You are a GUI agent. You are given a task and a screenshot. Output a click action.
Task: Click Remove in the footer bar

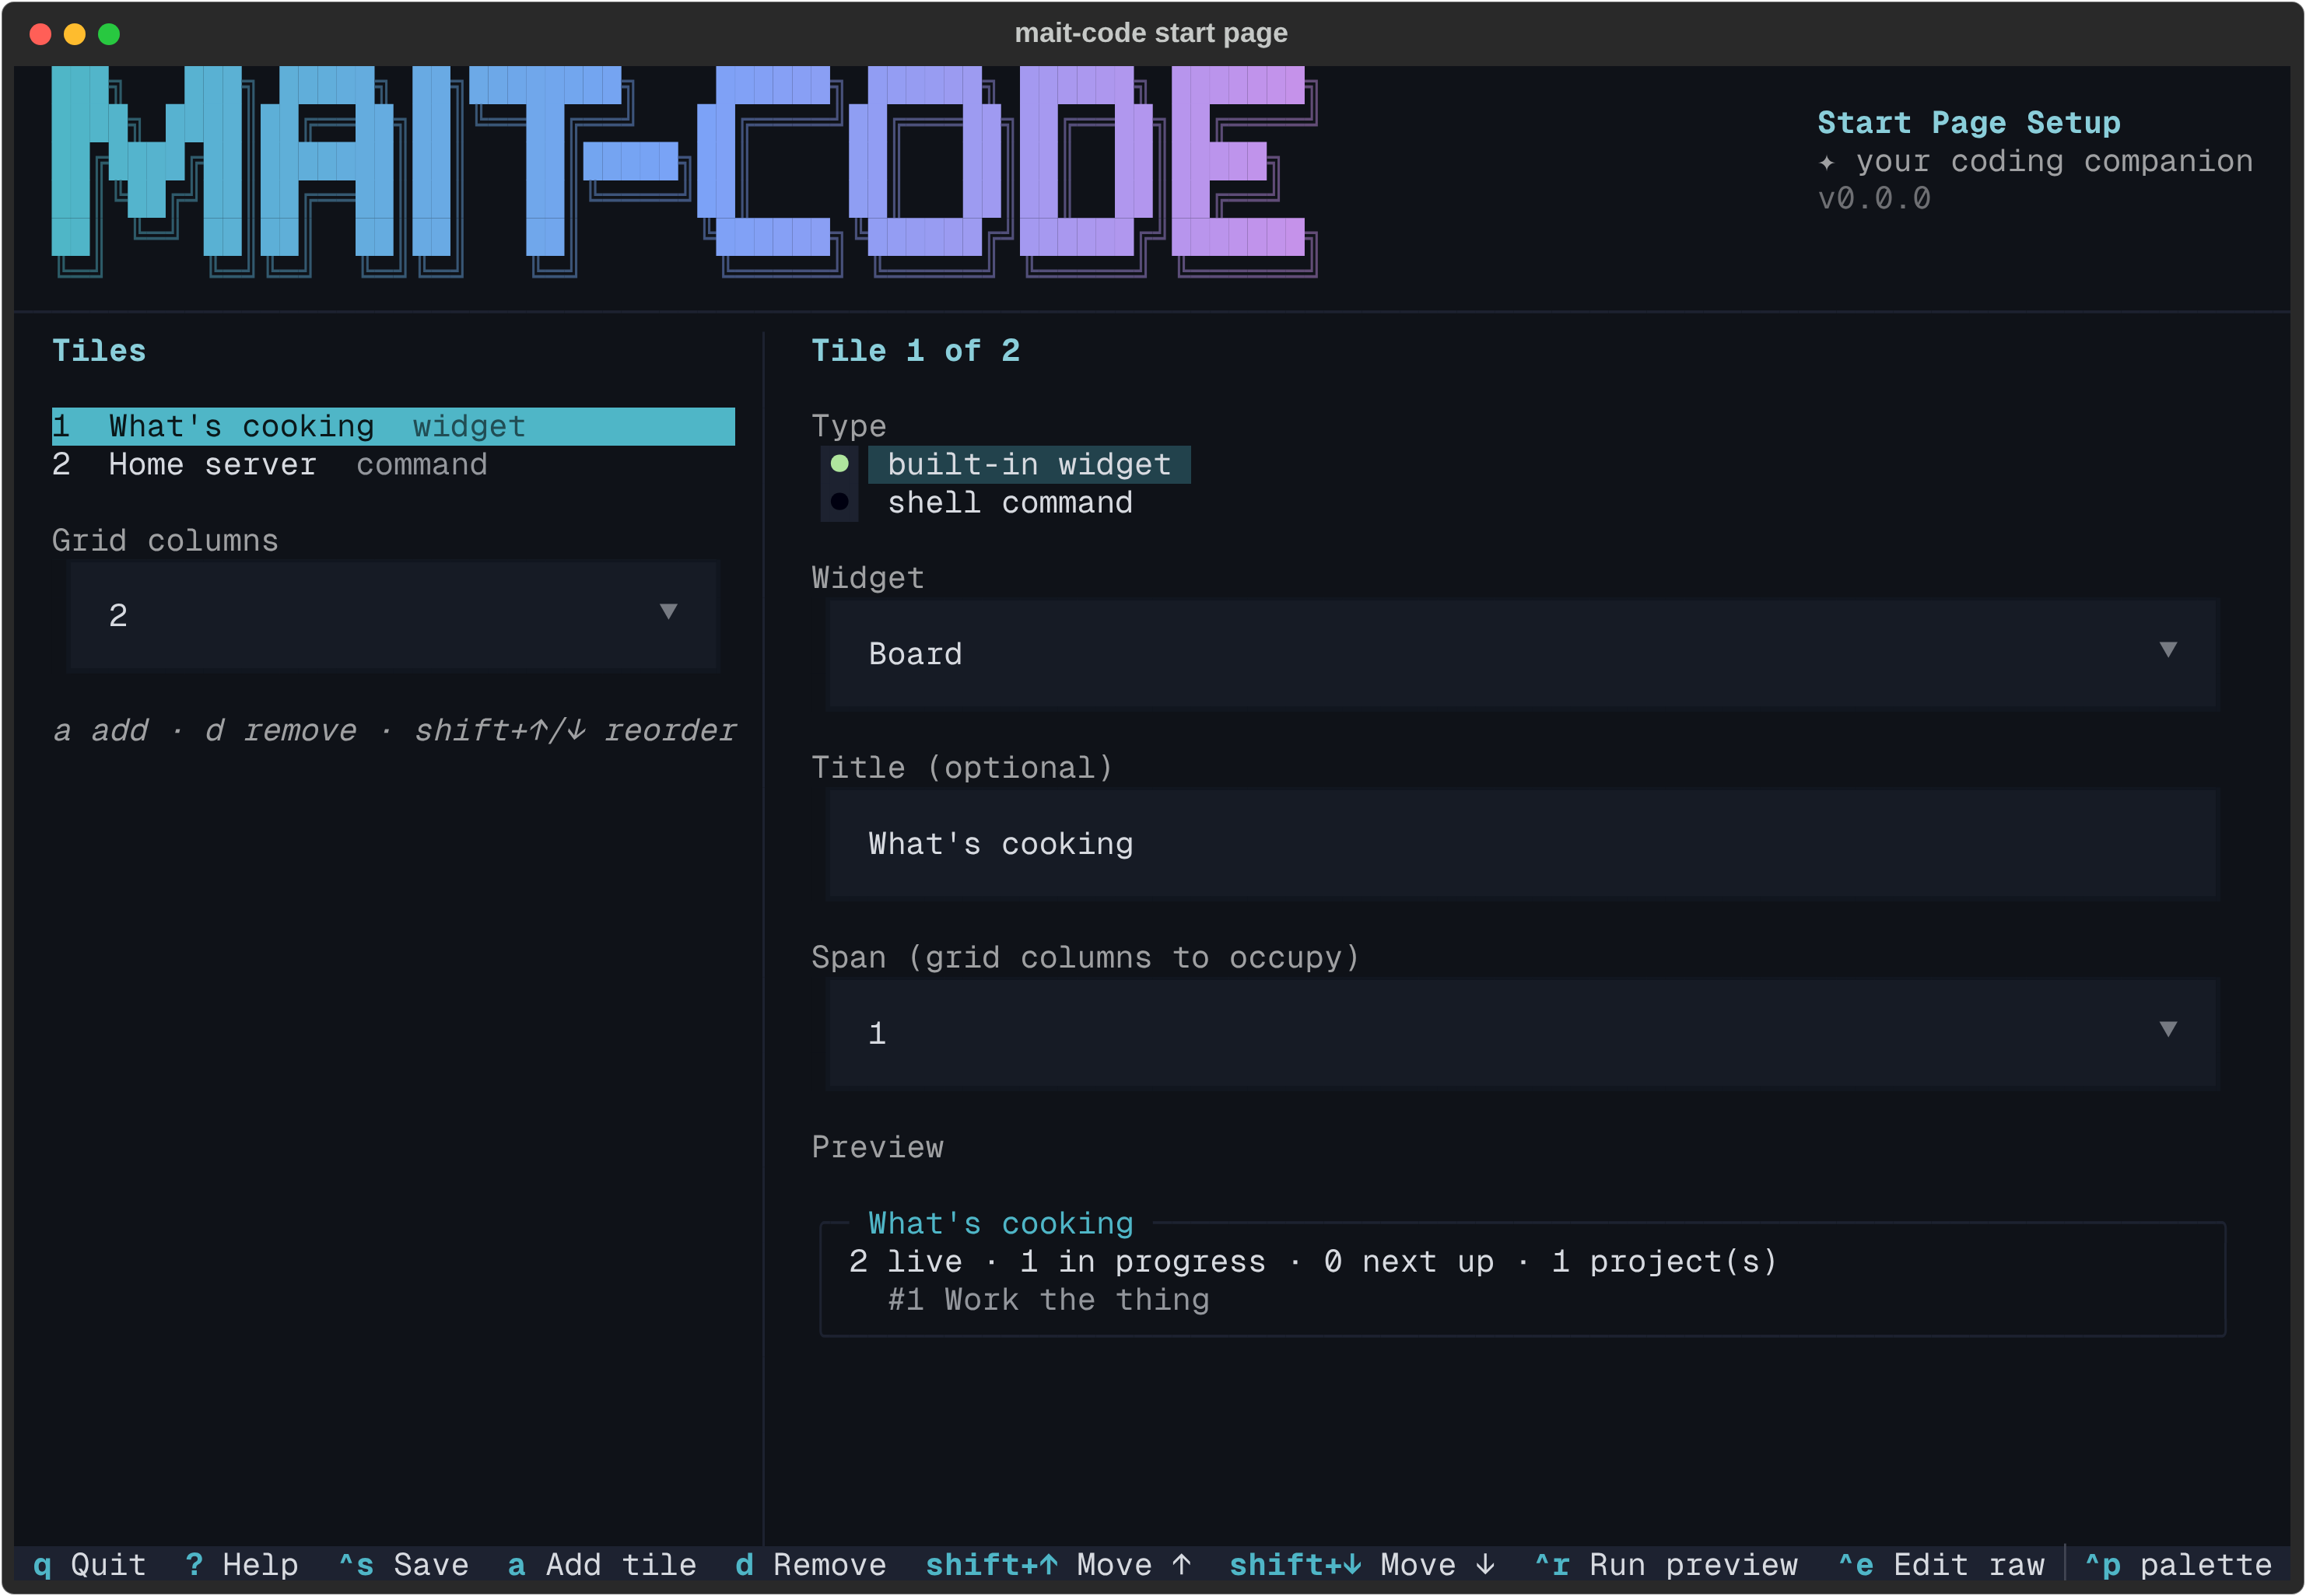[810, 1564]
